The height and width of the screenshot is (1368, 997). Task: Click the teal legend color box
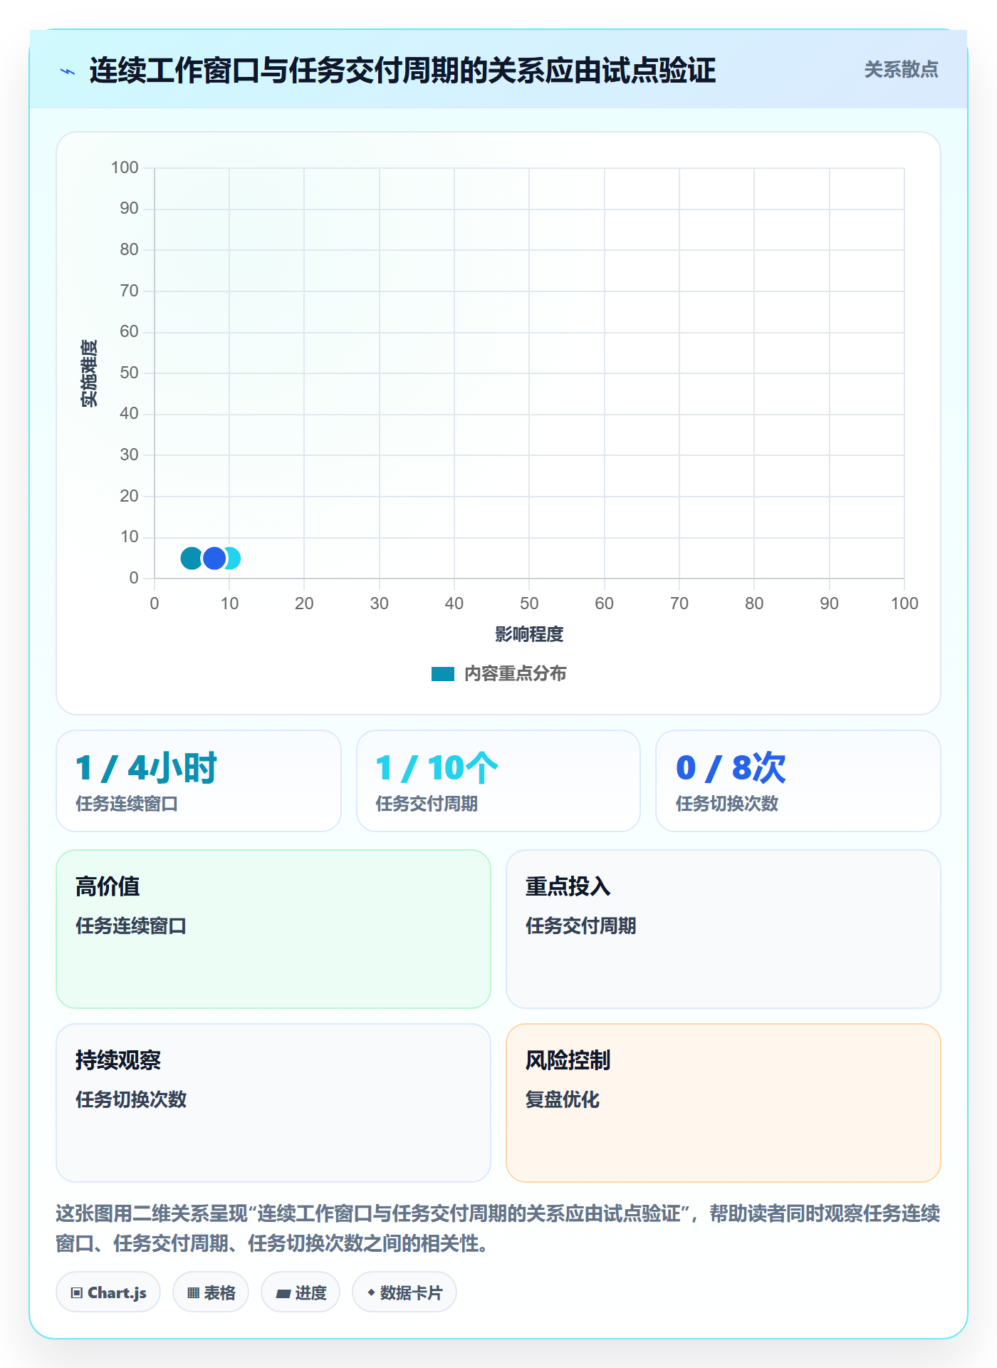tap(443, 674)
